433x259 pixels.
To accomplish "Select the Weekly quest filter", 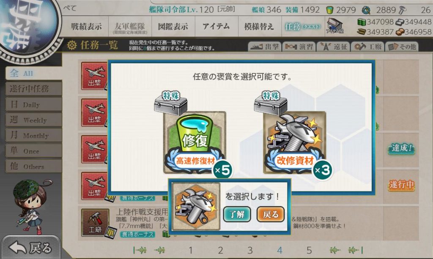I will tap(34, 120).
